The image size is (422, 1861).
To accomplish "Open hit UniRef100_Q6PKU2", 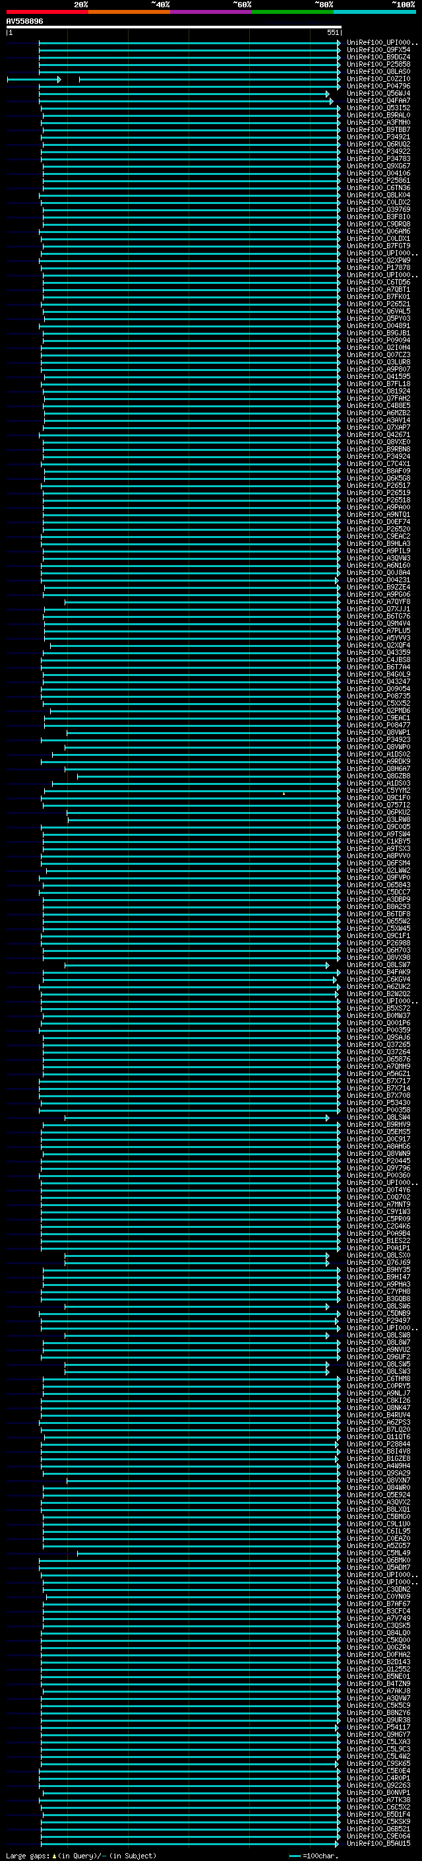I will point(378,812).
